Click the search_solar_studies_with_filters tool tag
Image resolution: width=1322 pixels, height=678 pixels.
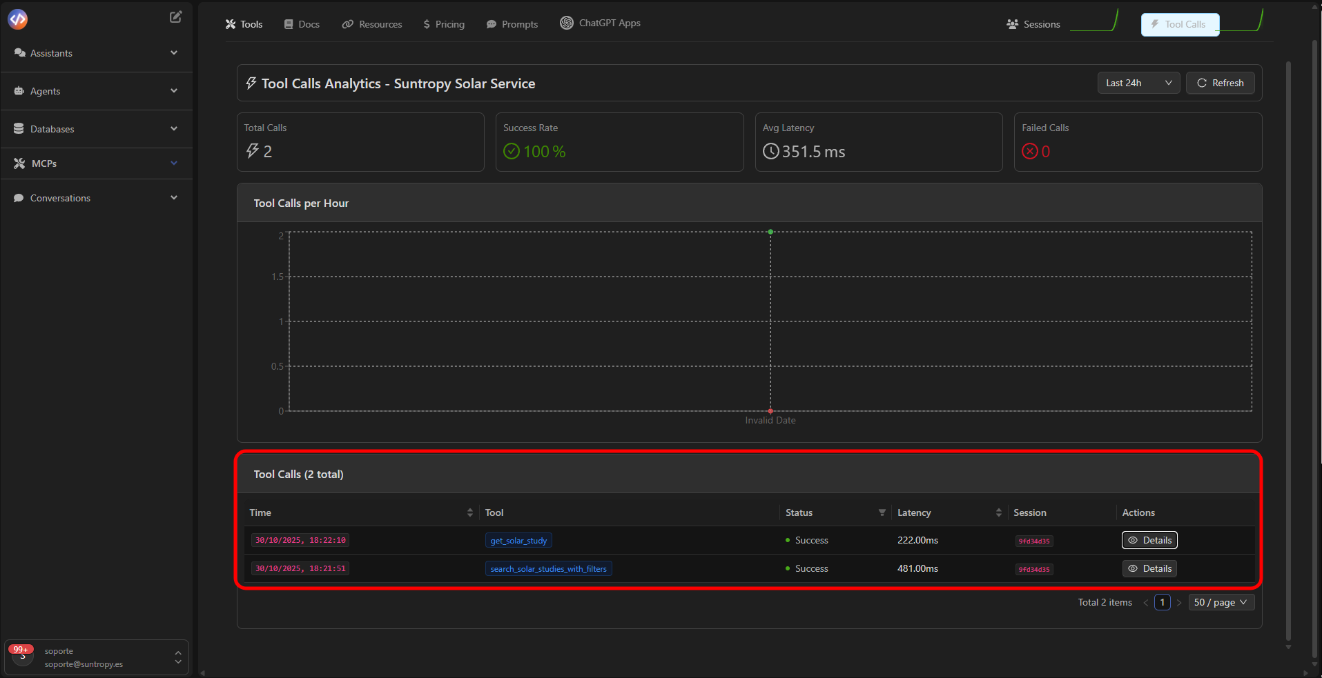[x=549, y=569]
